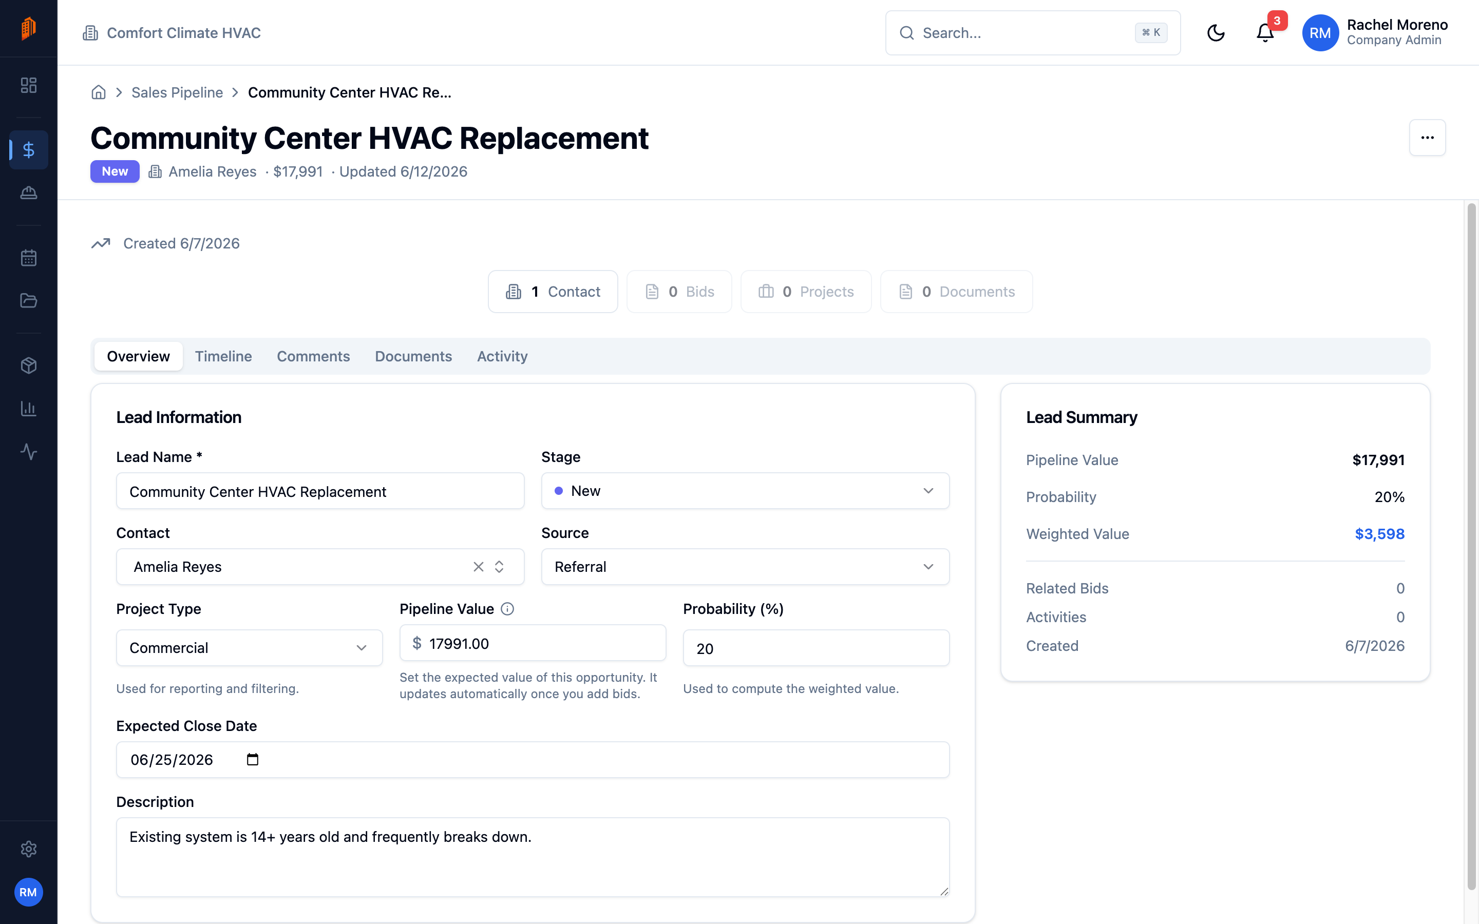The image size is (1479, 924).
Task: Click the trending-up icon beside Created date
Action: pyautogui.click(x=101, y=243)
